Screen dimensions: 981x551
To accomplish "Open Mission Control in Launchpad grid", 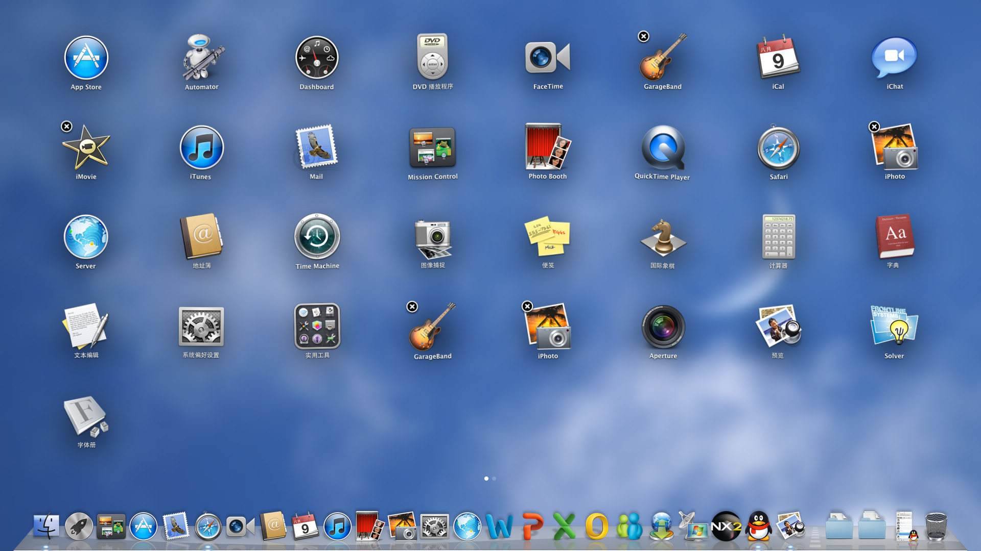I will [432, 147].
